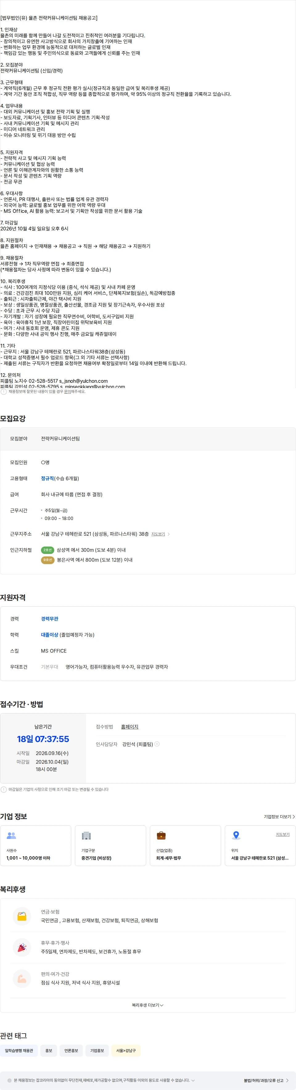
Task: Click the map pin icon in 위치 card
Action: (x=236, y=836)
